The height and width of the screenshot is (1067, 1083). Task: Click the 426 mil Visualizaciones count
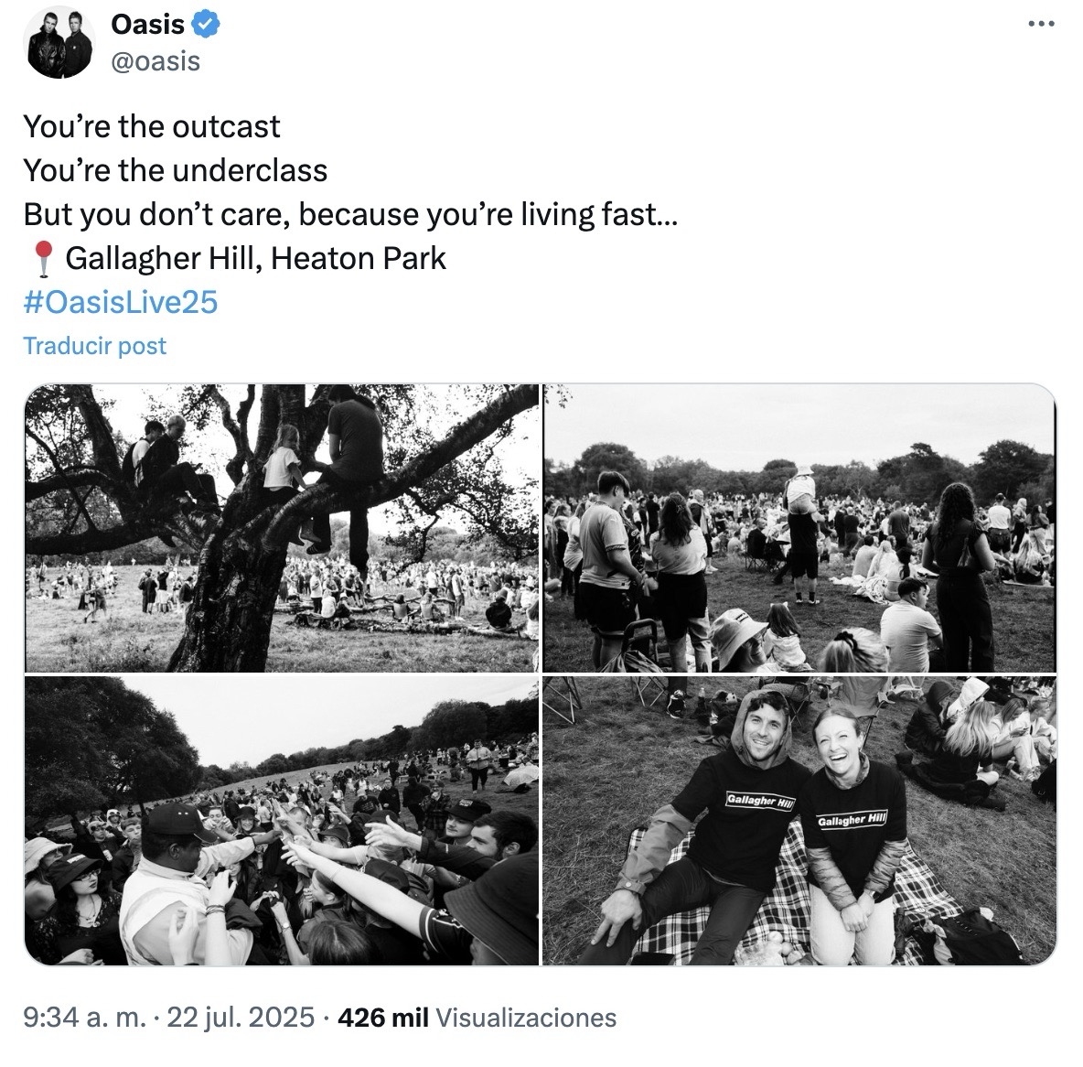pyautogui.click(x=477, y=1018)
